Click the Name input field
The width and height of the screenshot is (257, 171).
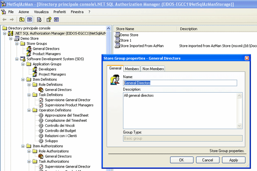pos(180,83)
